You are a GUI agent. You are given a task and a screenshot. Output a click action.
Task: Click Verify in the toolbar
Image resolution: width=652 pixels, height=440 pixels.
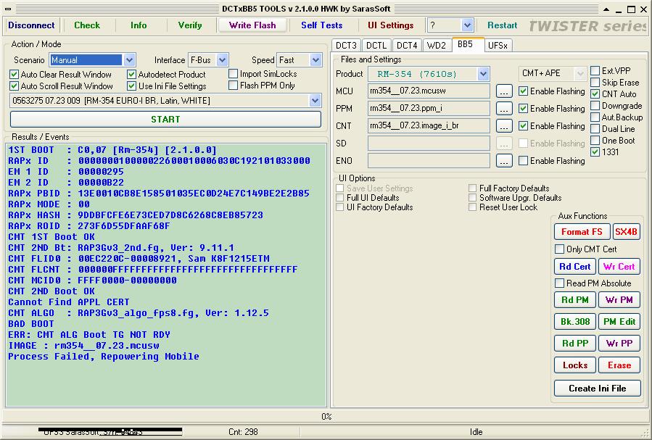190,25
